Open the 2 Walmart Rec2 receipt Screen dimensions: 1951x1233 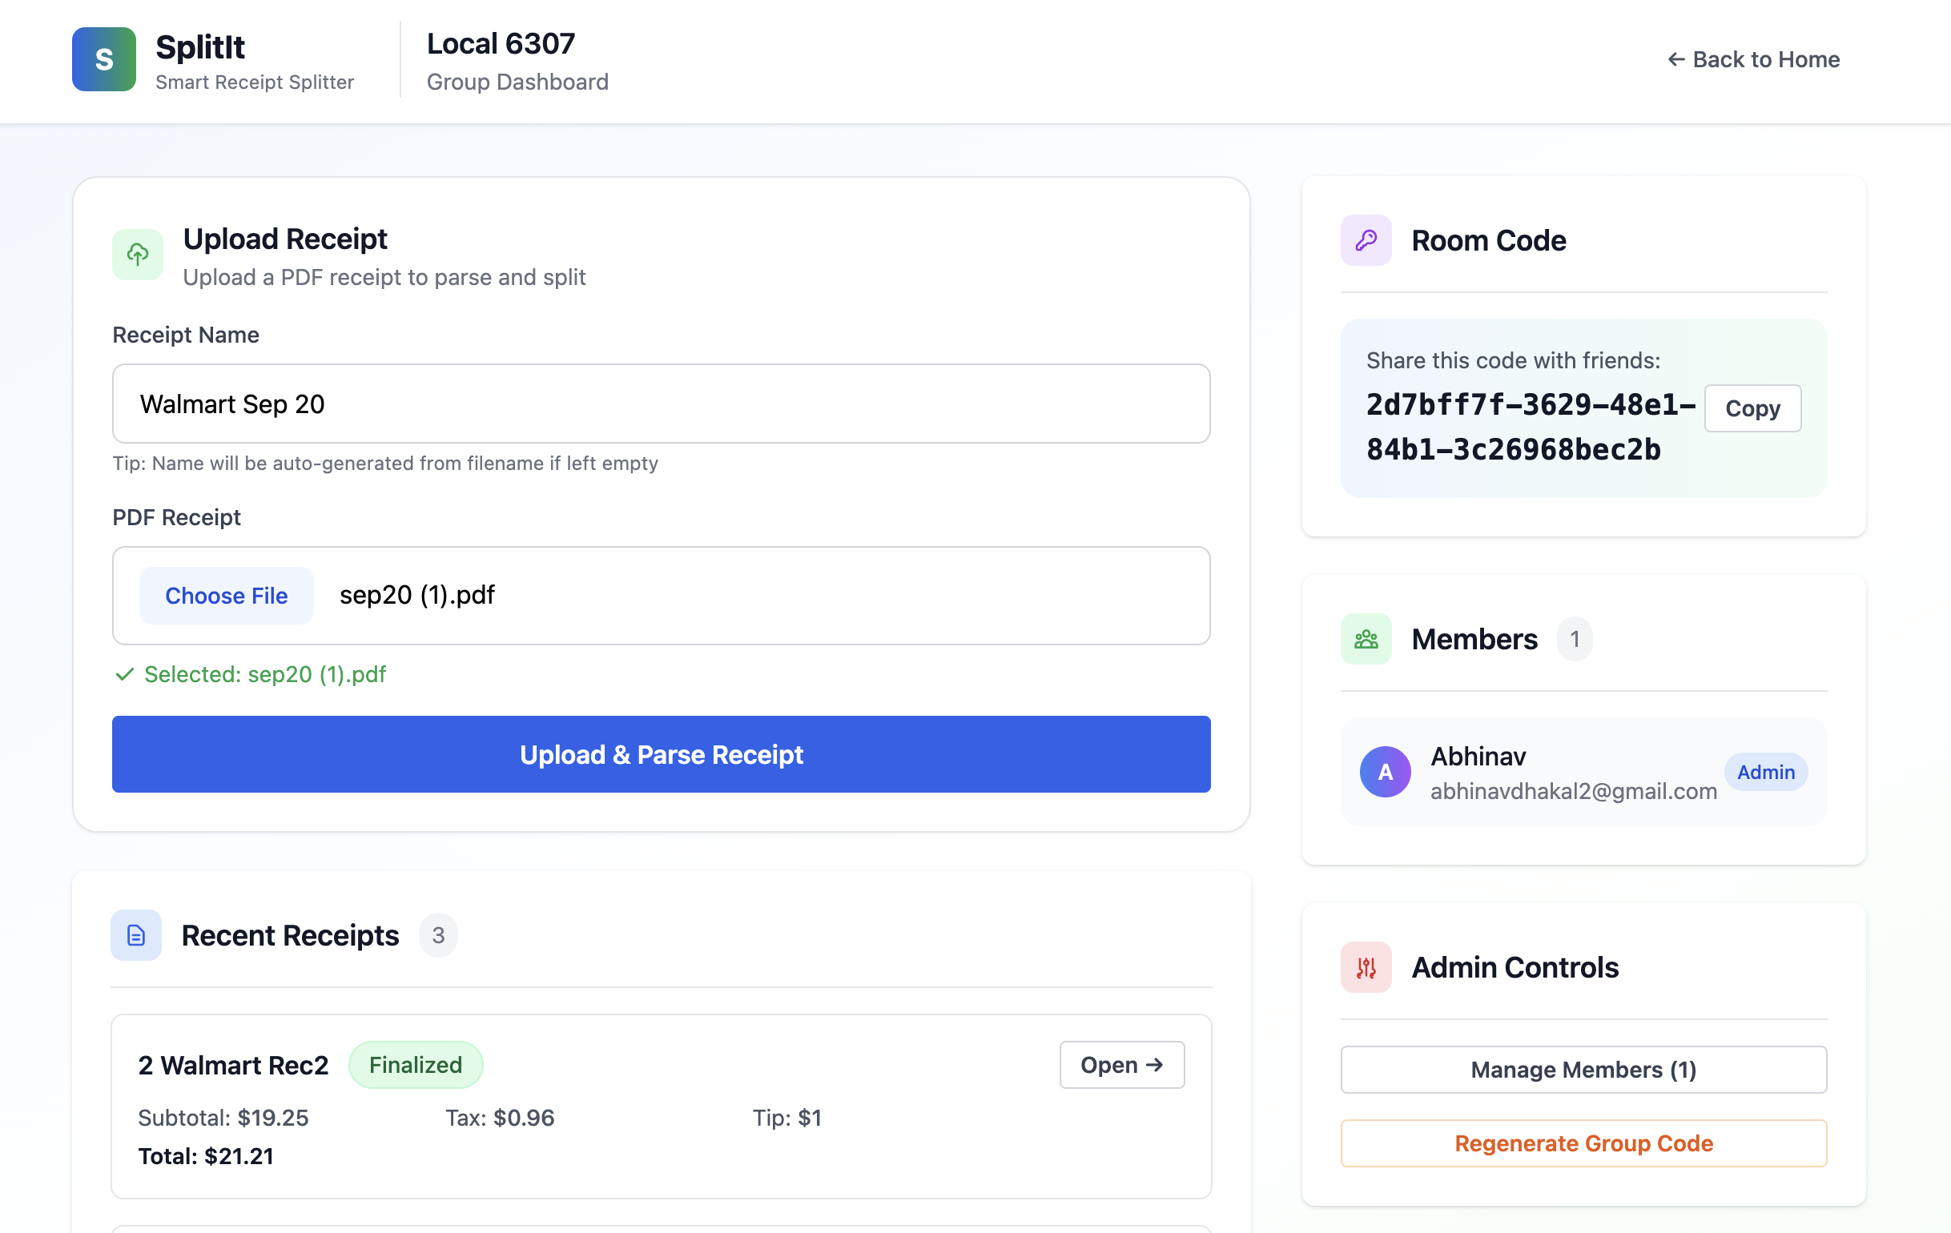click(1121, 1065)
